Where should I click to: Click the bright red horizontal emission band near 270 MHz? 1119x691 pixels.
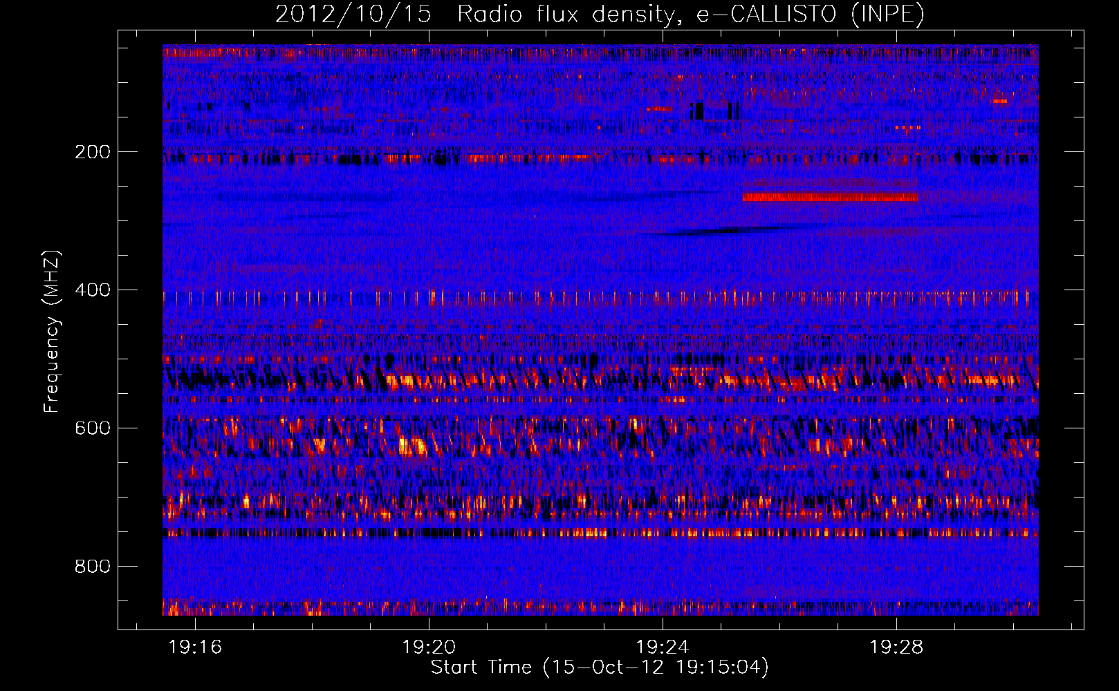(830, 198)
